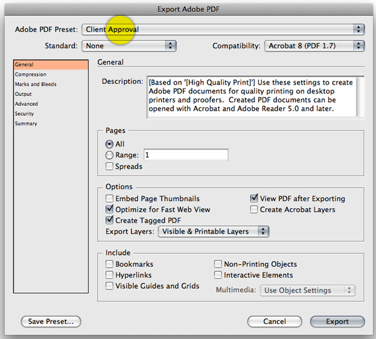
Task: Check the Interactive Elements option
Action: (218, 274)
